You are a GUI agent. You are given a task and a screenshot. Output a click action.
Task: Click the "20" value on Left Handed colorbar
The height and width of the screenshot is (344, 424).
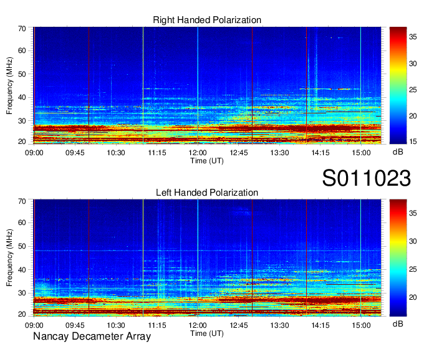[x=413, y=297]
